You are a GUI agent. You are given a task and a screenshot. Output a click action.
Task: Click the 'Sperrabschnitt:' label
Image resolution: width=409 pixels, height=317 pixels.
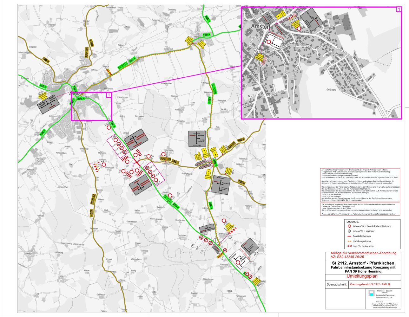coord(337,285)
